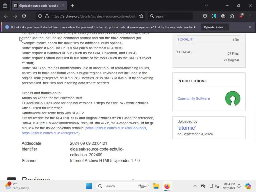256x192 pixels.
Task: Click SHOW ALL files link
Action: [x=185, y=52]
